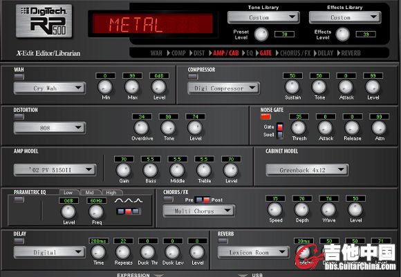
Task: Toggle the Wah on/off button
Action: tap(19, 77)
